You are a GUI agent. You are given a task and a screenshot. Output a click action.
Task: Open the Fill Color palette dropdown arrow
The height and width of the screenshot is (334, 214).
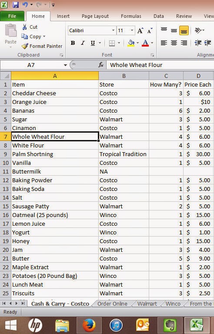coord(137,43)
